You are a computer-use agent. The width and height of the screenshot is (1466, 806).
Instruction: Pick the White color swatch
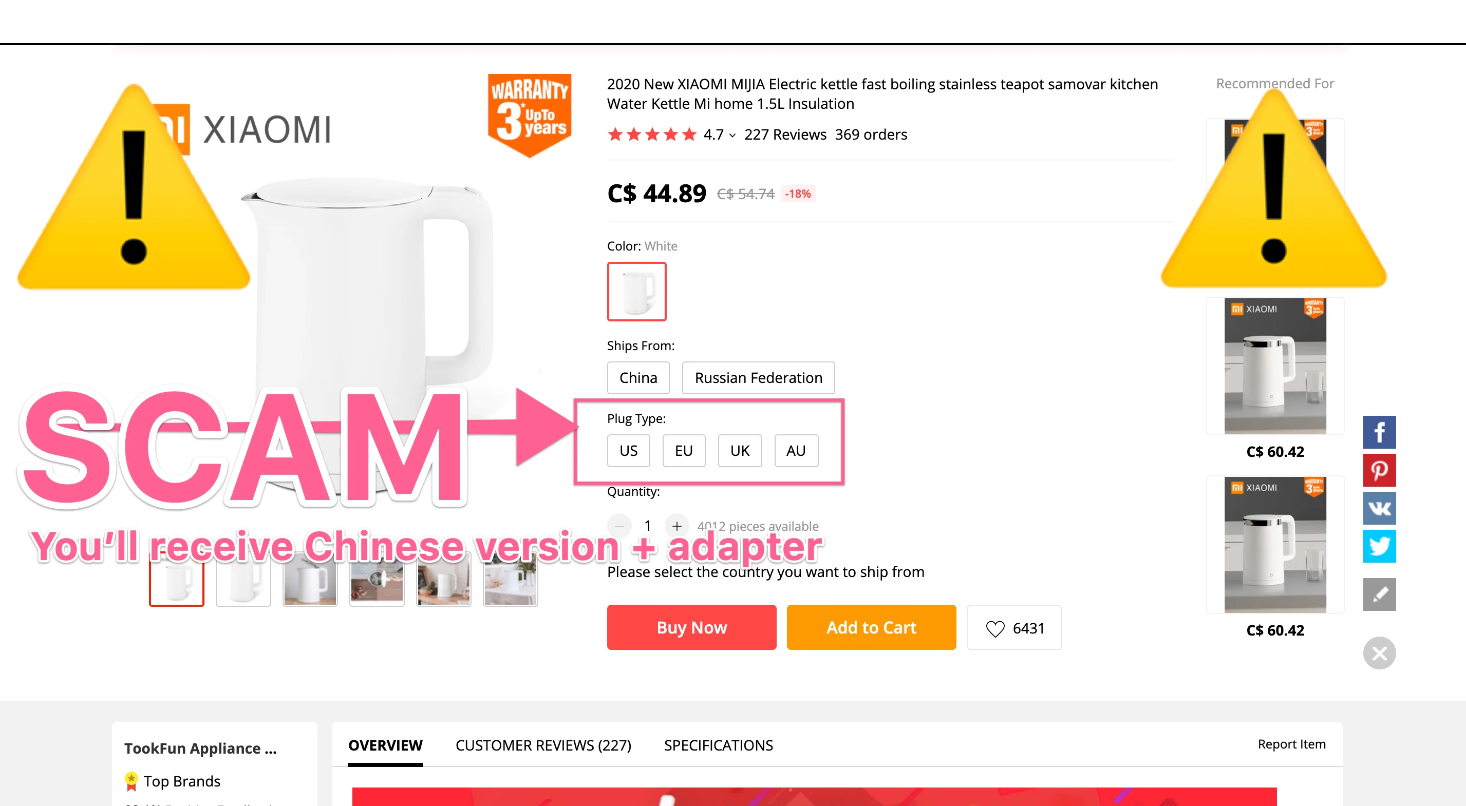click(636, 291)
